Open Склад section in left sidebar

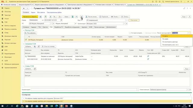[6, 33]
